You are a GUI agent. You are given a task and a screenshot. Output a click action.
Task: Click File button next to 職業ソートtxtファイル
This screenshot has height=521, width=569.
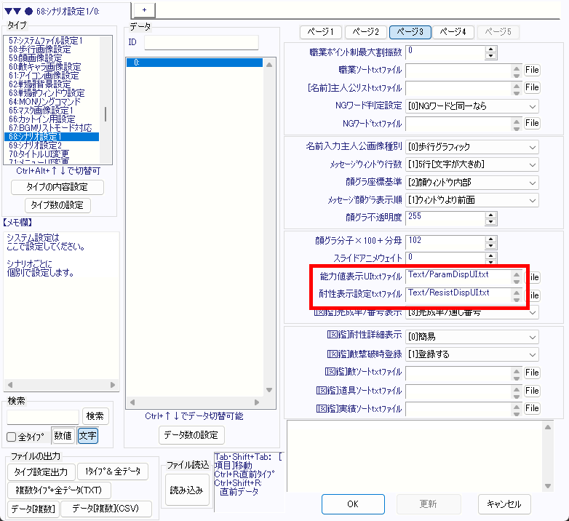pos(532,71)
